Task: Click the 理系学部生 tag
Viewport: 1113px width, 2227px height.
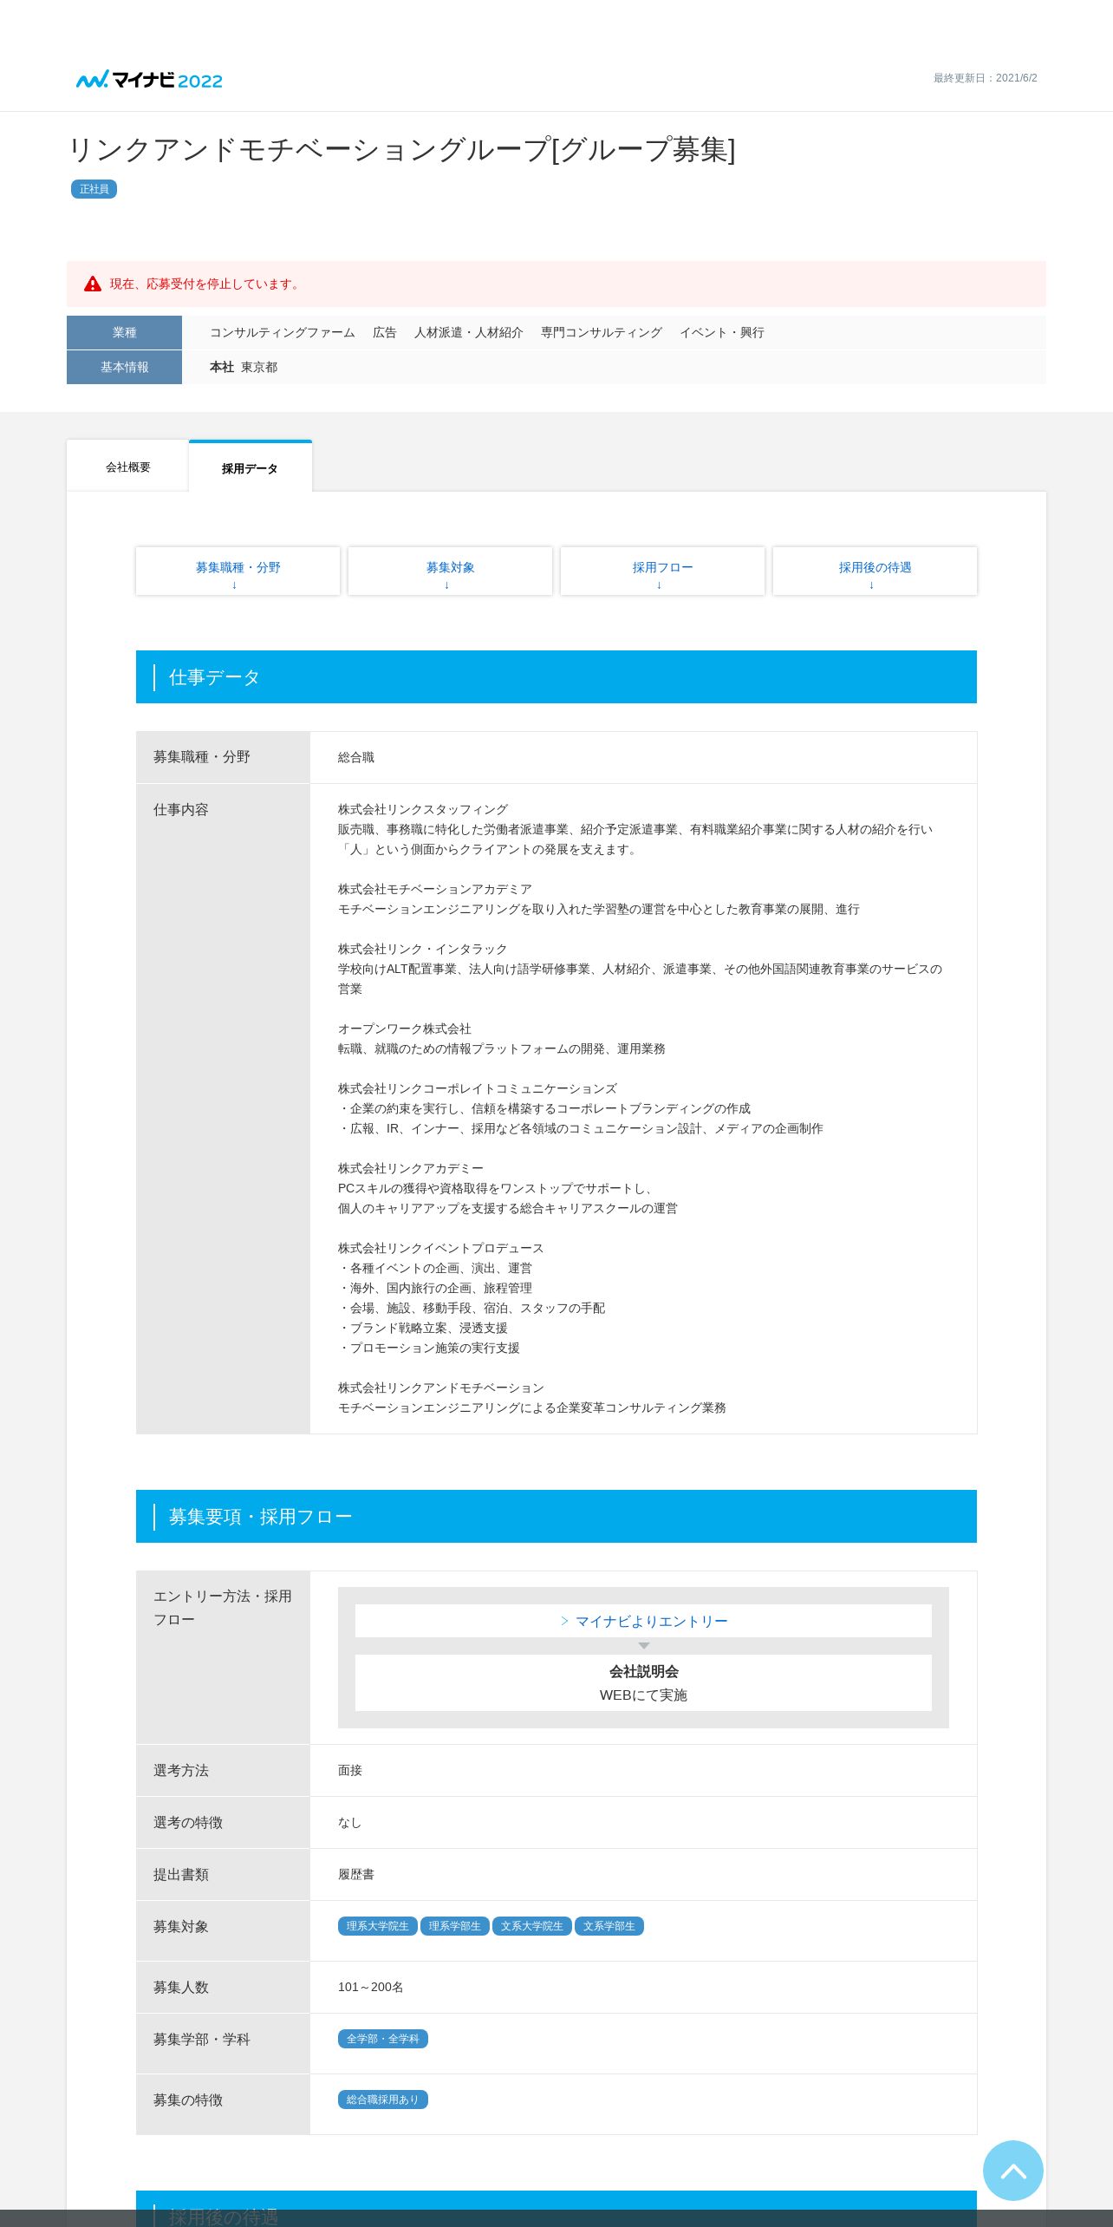Action: pos(454,1926)
